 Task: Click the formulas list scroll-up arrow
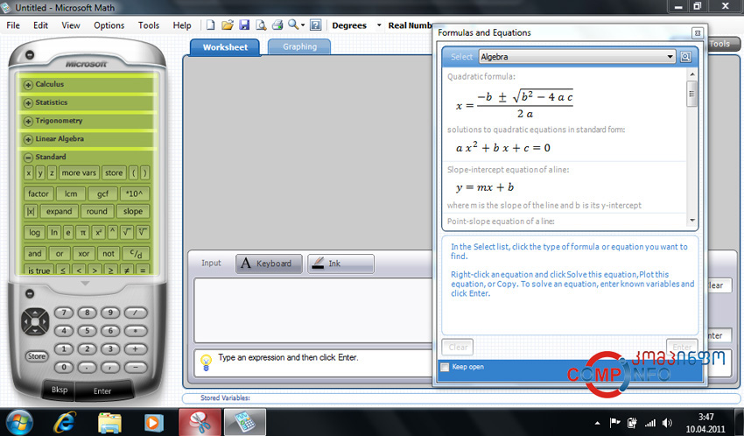[691, 74]
